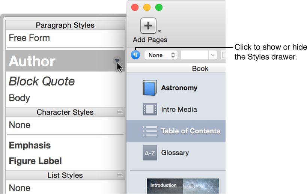The image size is (307, 194).
Task: Click the Astronomy book icon
Action: [150, 88]
